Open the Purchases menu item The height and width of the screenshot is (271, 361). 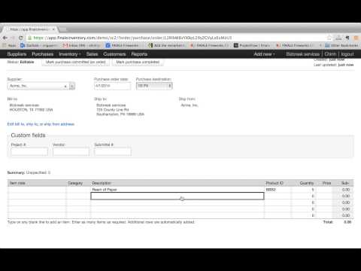tap(43, 54)
